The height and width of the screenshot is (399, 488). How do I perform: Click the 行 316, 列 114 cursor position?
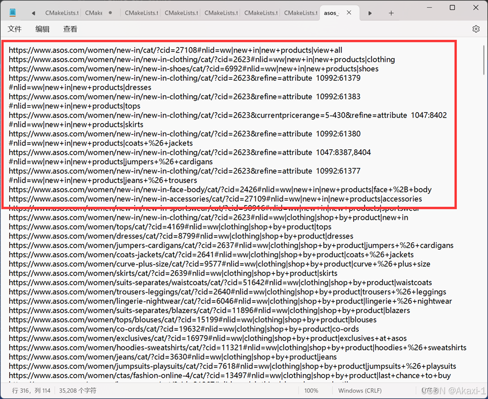[x=31, y=390]
